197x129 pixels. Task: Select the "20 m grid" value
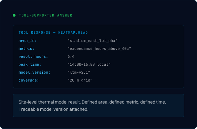[x=80, y=80]
